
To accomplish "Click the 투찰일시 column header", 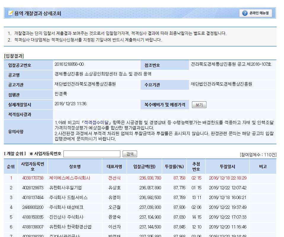I will click(x=227, y=166).
